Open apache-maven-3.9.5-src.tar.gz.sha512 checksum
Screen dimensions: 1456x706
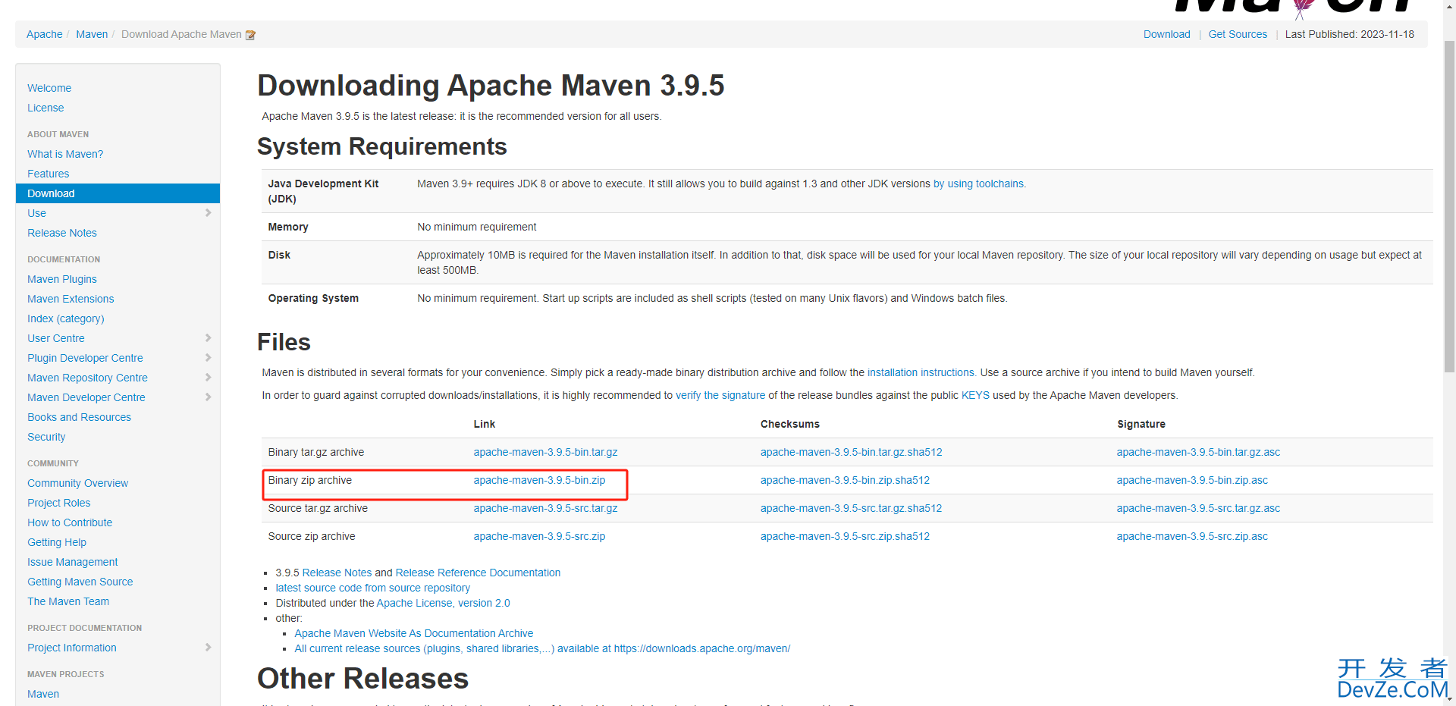pyautogui.click(x=851, y=508)
